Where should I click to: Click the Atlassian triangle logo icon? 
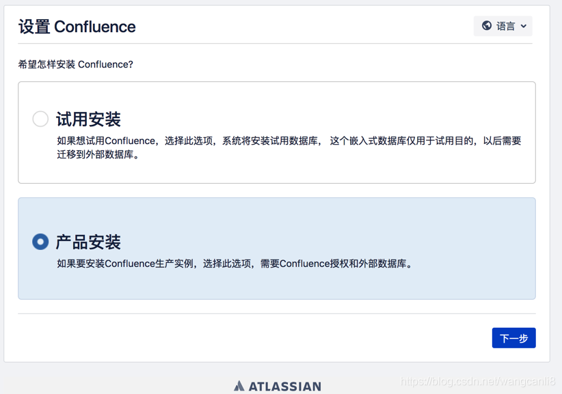click(239, 386)
